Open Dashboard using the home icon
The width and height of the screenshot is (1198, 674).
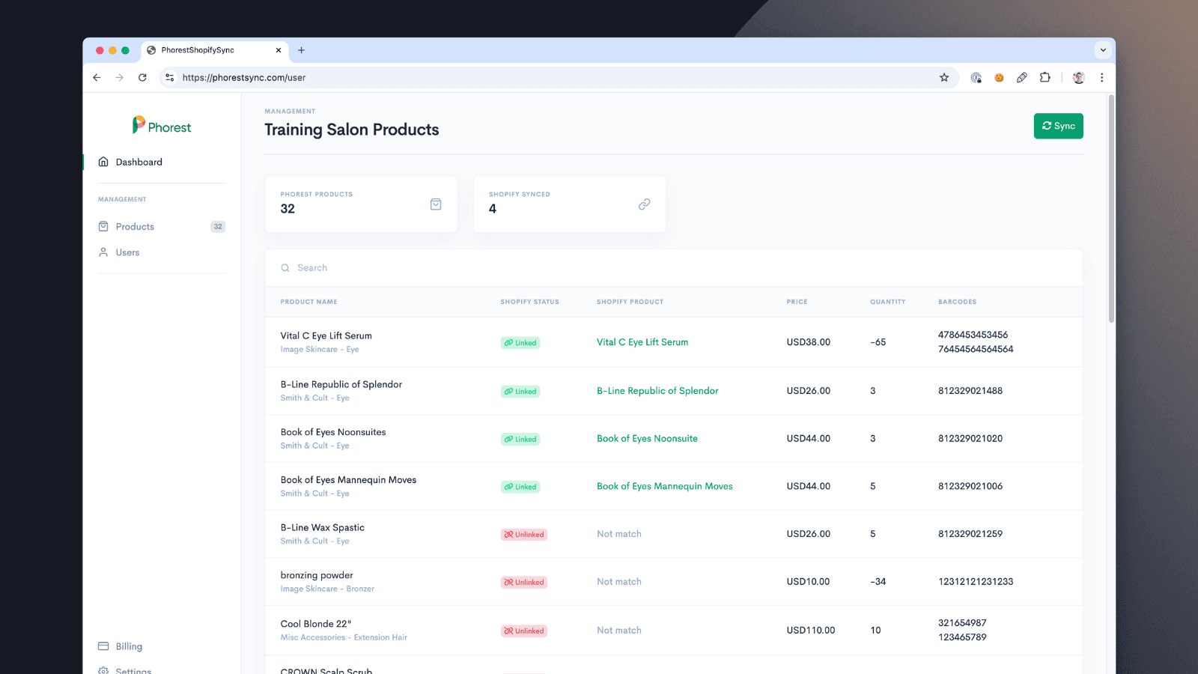click(x=103, y=162)
